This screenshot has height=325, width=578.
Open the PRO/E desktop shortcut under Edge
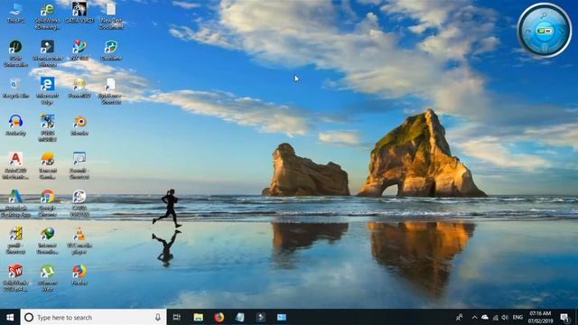click(47, 128)
